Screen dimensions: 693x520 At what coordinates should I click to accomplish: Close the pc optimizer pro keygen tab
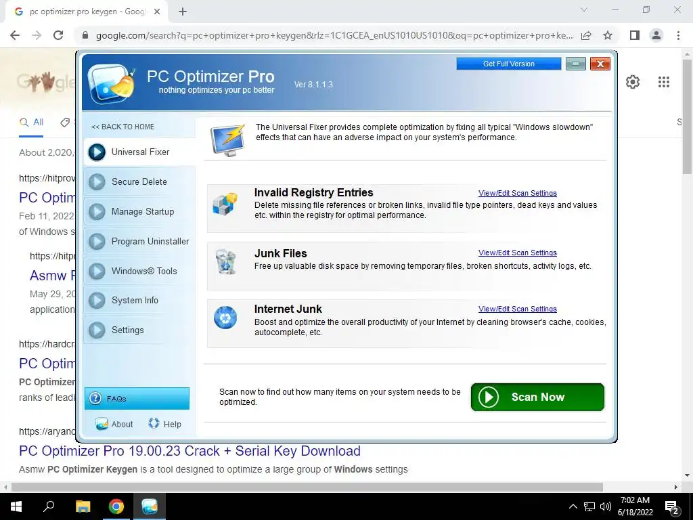[157, 12]
